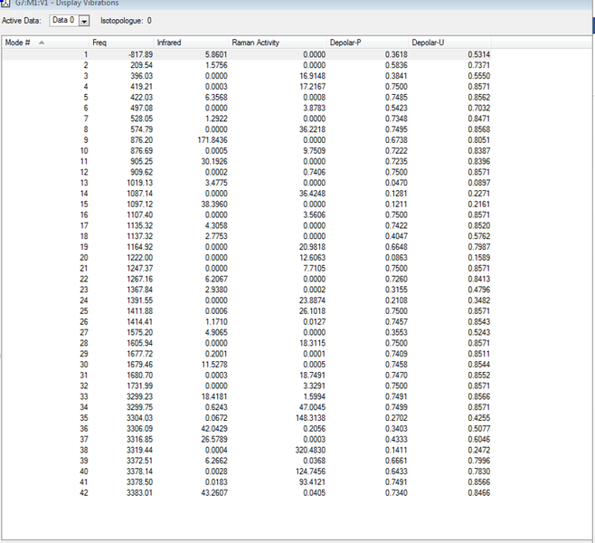Select the frequency value 209.54

142,65
